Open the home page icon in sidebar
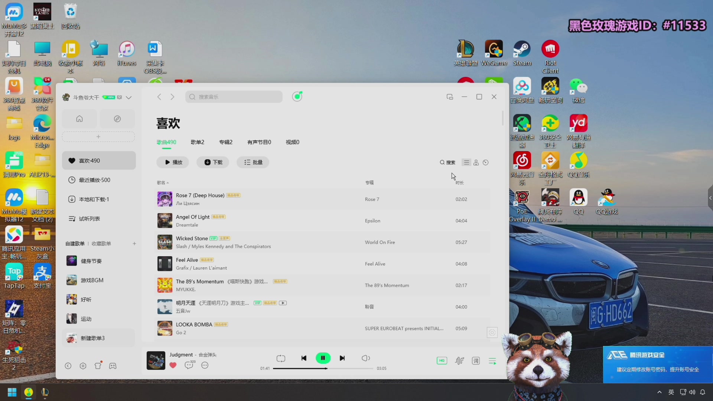 [79, 119]
